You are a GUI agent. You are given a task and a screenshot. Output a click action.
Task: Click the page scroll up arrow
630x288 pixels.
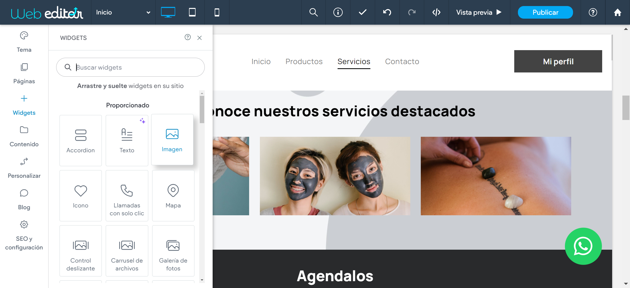click(x=626, y=29)
